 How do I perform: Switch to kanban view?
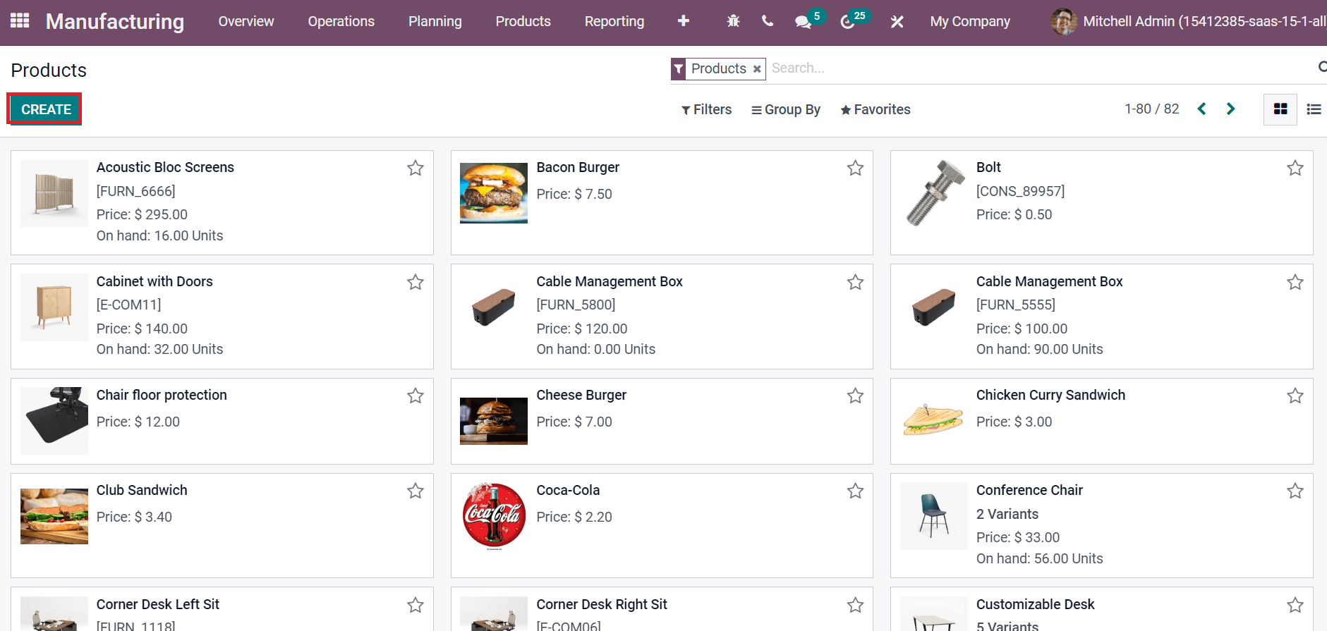(x=1280, y=109)
